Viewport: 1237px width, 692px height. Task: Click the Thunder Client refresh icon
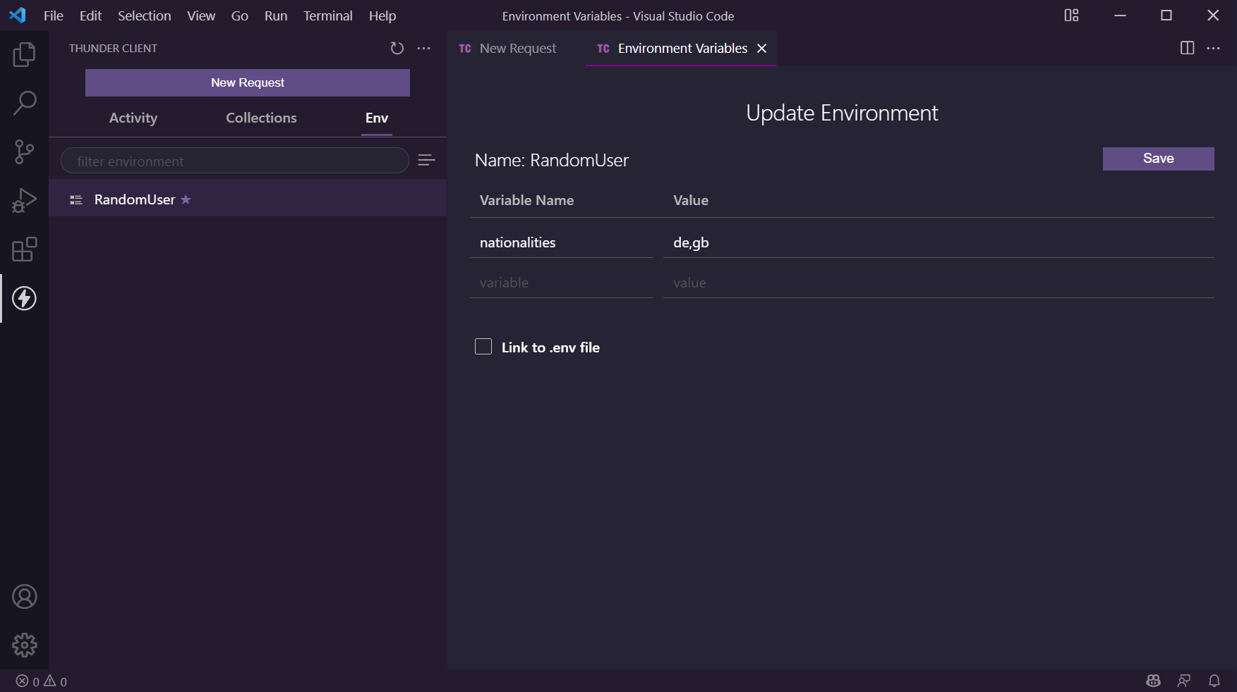[397, 48]
